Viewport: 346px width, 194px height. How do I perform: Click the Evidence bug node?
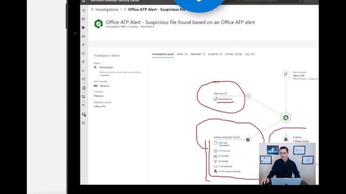point(286,139)
